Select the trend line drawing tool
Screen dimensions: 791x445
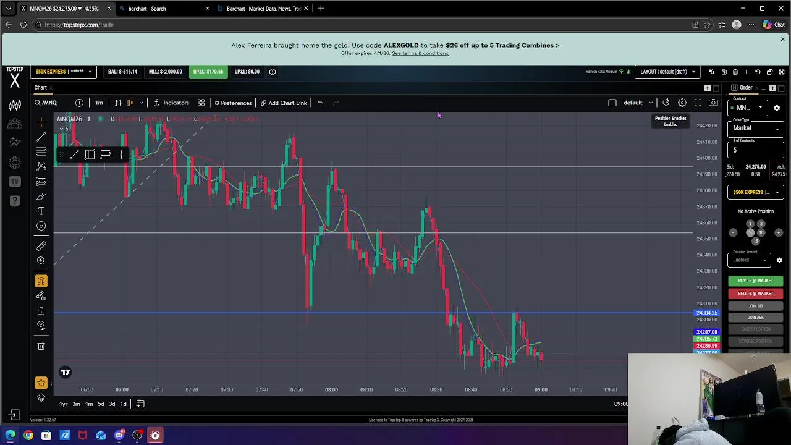41,137
